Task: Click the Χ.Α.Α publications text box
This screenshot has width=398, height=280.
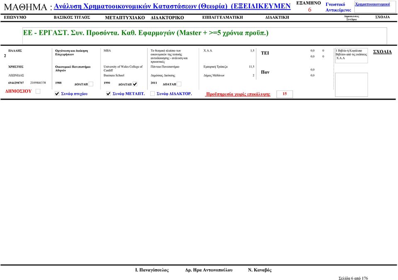Action: 351,55
